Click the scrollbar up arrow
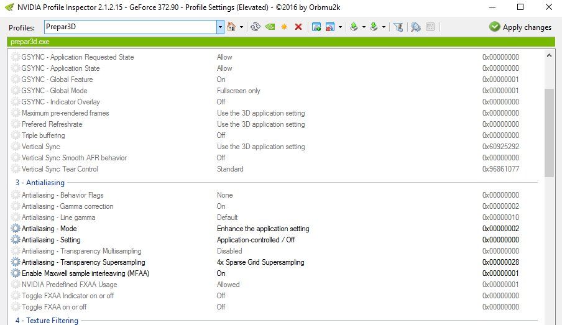Screen dimensions: 562x325 (549, 55)
